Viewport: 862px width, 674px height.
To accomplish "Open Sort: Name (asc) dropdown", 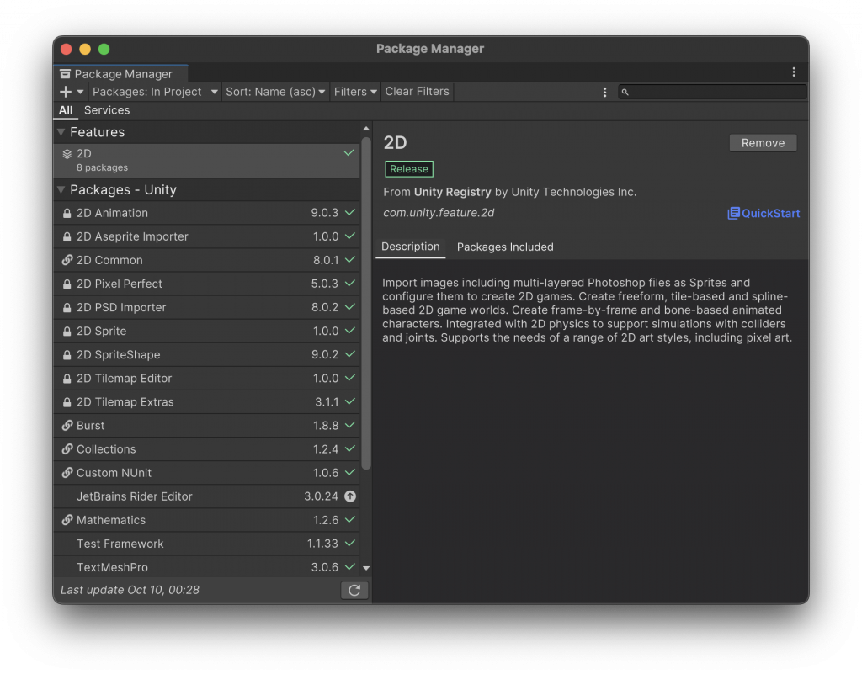I will pyautogui.click(x=275, y=92).
